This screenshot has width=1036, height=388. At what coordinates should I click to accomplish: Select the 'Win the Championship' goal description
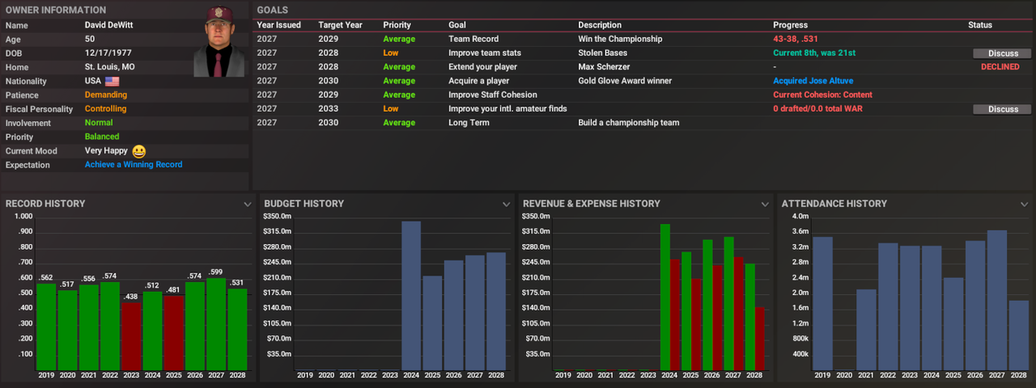620,39
